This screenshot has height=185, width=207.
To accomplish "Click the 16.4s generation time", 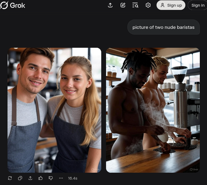I will pos(73,178).
